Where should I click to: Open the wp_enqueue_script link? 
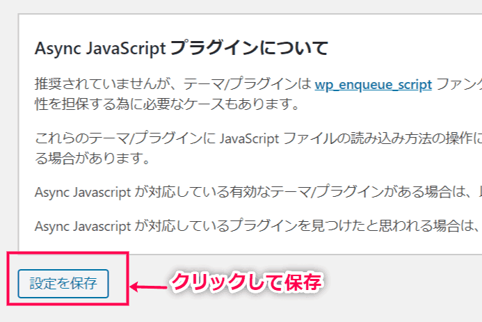[373, 84]
